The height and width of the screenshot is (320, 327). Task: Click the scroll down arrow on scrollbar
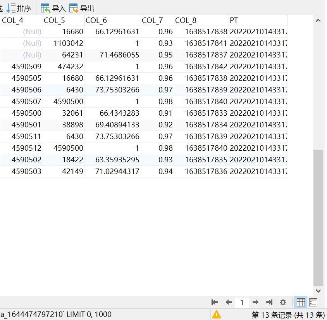318,290
